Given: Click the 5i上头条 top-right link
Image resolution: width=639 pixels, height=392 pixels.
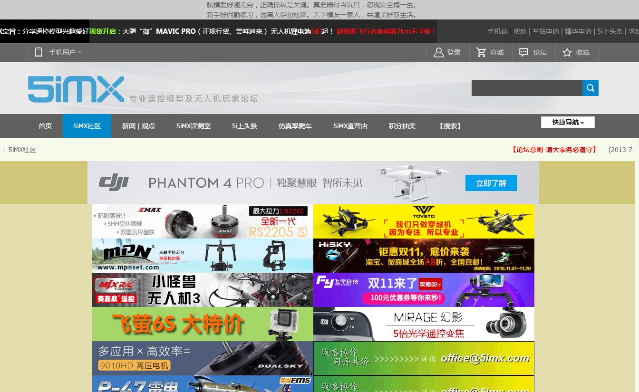Looking at the screenshot, I should click(610, 31).
